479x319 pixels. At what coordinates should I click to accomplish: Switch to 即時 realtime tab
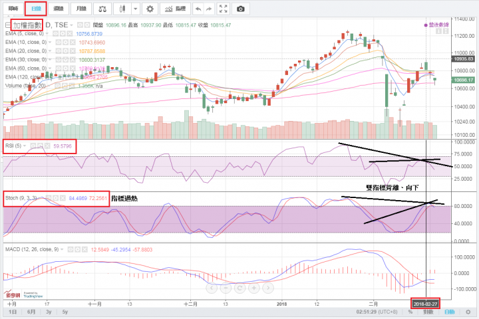[13, 9]
